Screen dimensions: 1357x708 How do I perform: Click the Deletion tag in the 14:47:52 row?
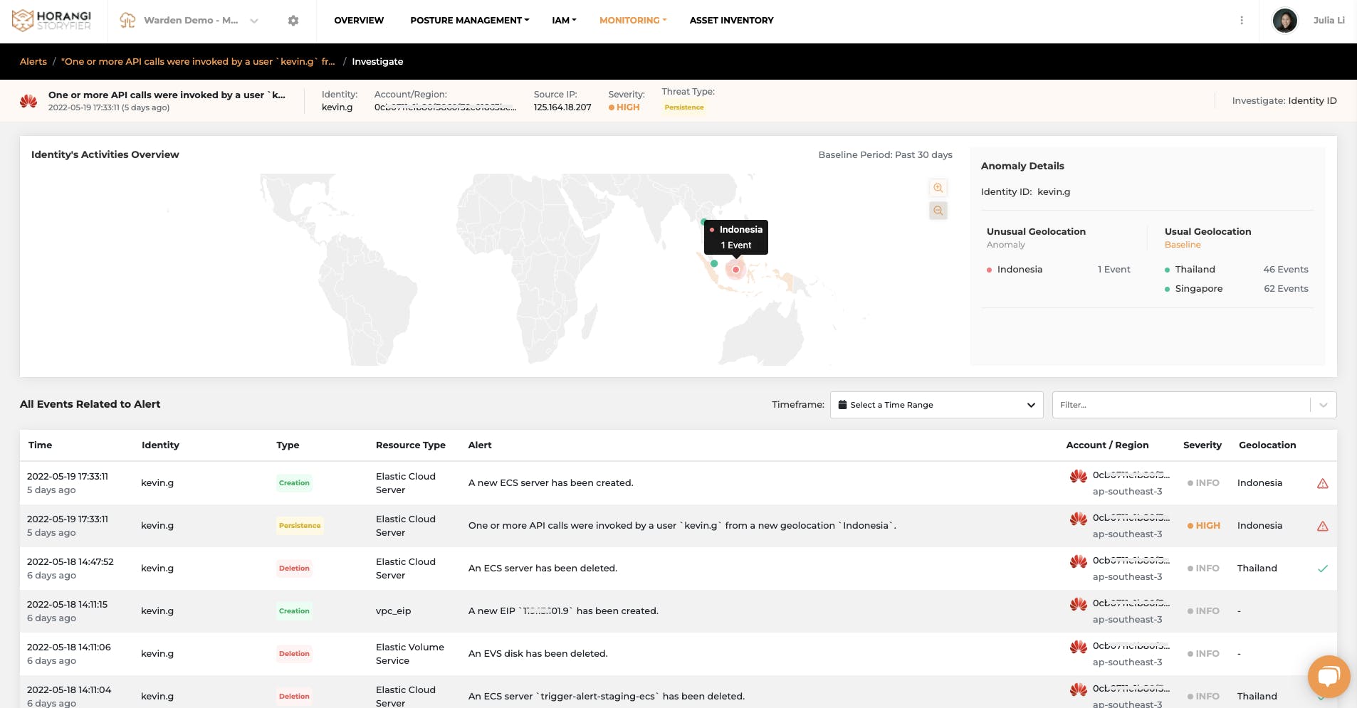[x=294, y=569]
